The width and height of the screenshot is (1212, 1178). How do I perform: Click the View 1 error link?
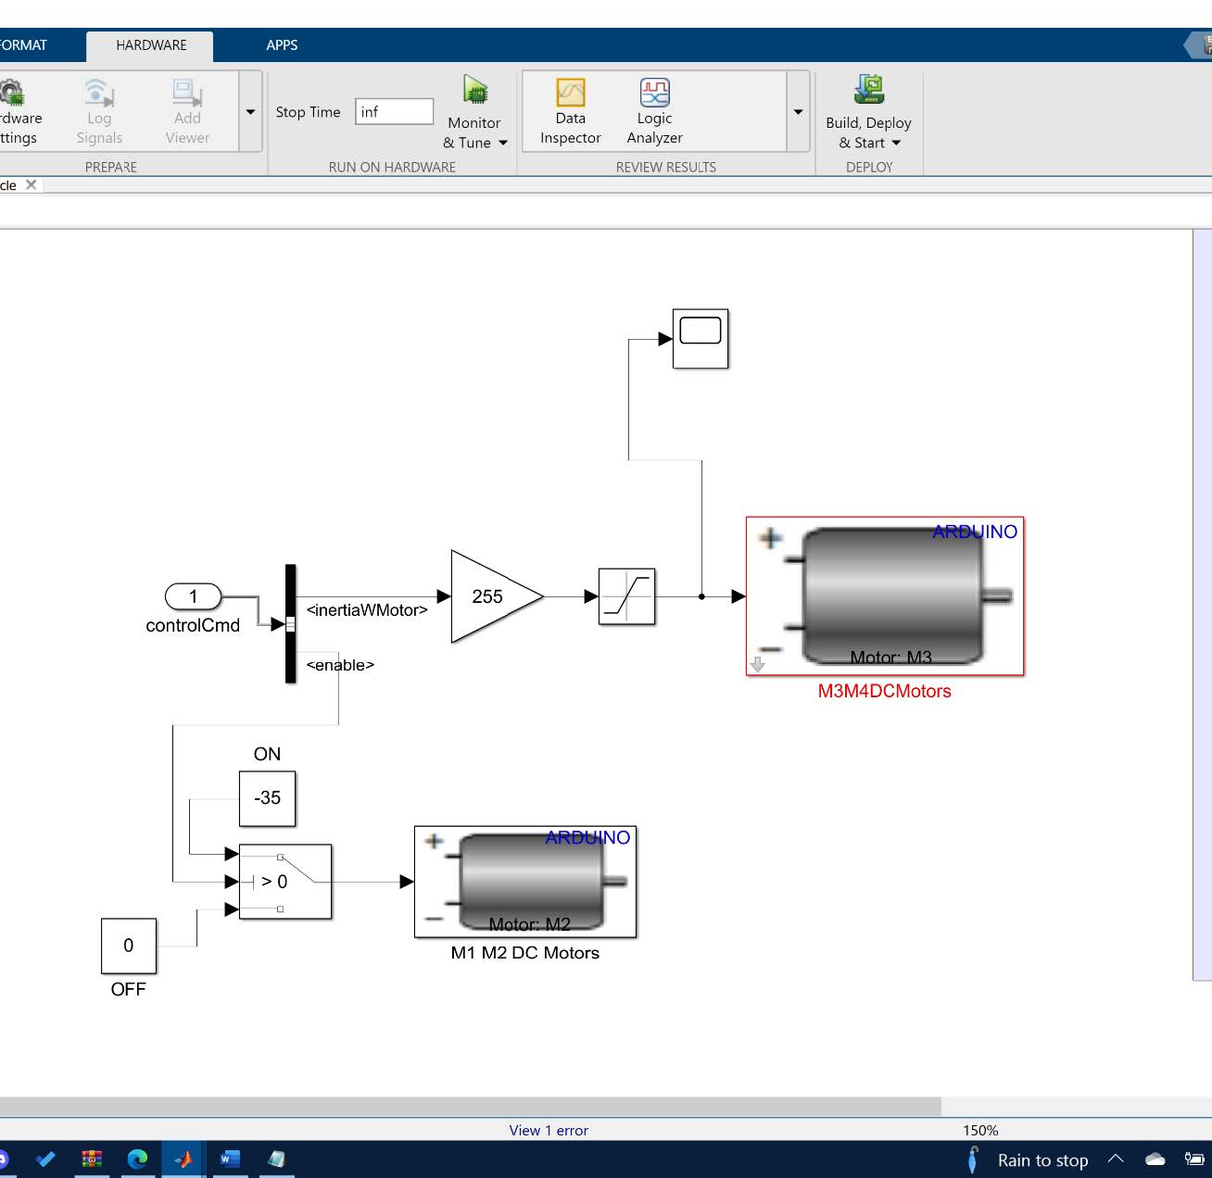[x=549, y=1130]
